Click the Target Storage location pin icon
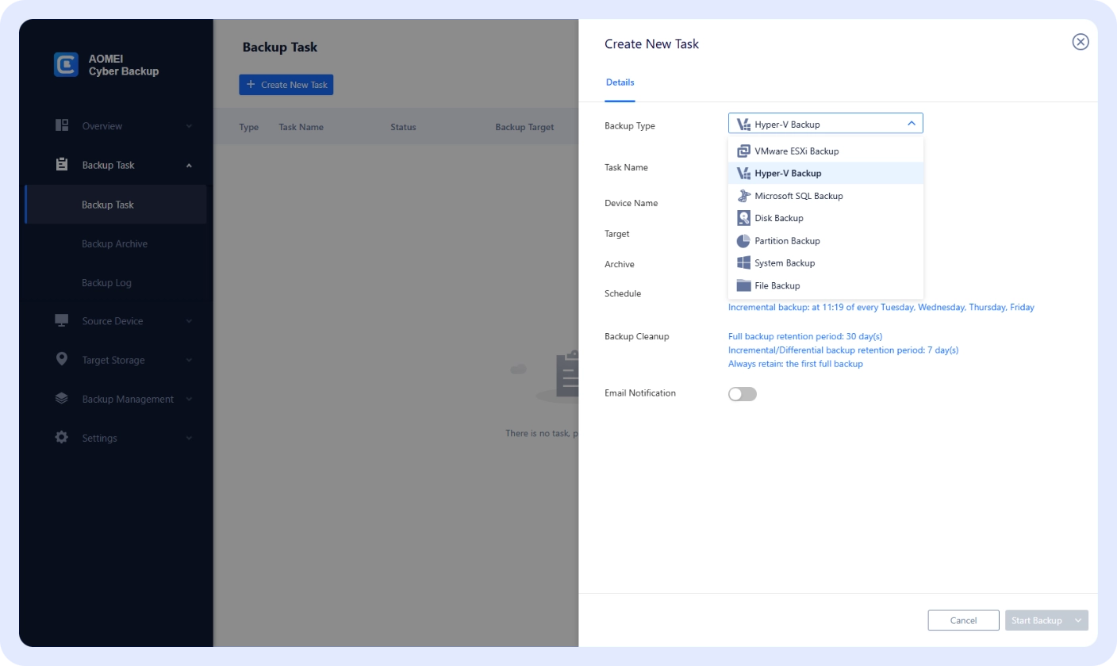Image resolution: width=1117 pixels, height=666 pixels. pos(62,359)
